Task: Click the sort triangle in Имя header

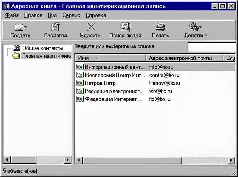Action: coord(98,58)
